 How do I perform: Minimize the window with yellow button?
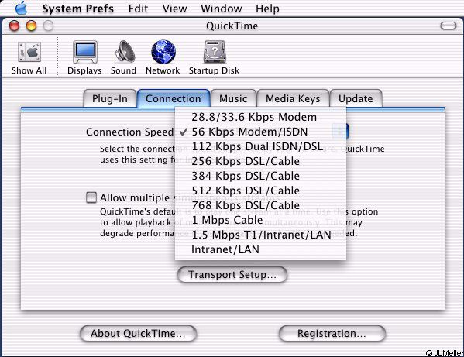tap(31, 26)
